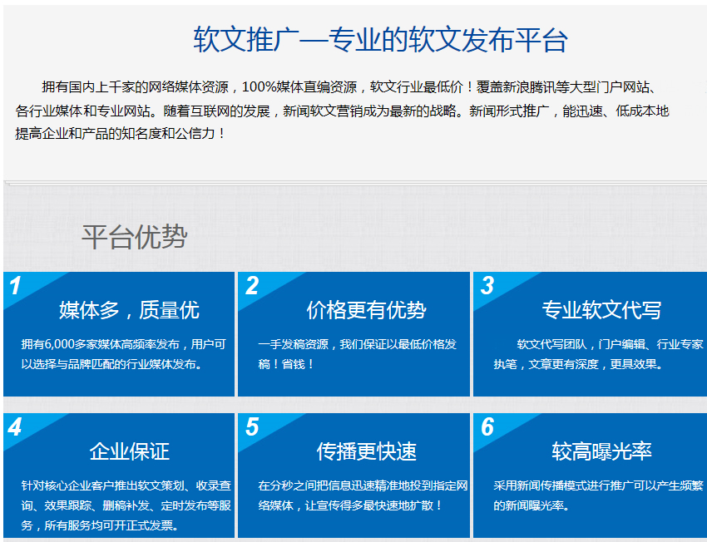Click the 针对核心企业客户 description text

click(x=126, y=505)
